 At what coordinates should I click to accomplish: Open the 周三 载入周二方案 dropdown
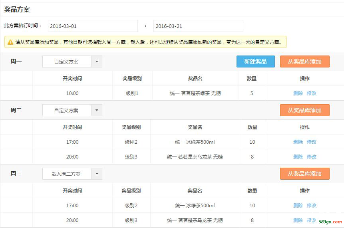(72, 174)
